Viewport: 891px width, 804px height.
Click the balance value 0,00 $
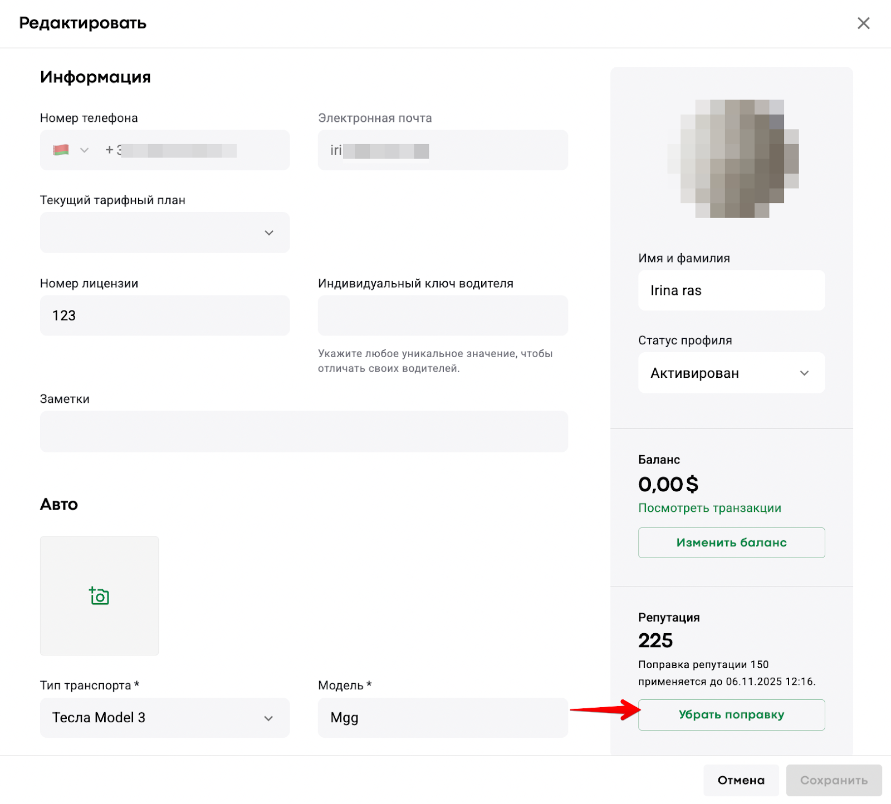[668, 485]
